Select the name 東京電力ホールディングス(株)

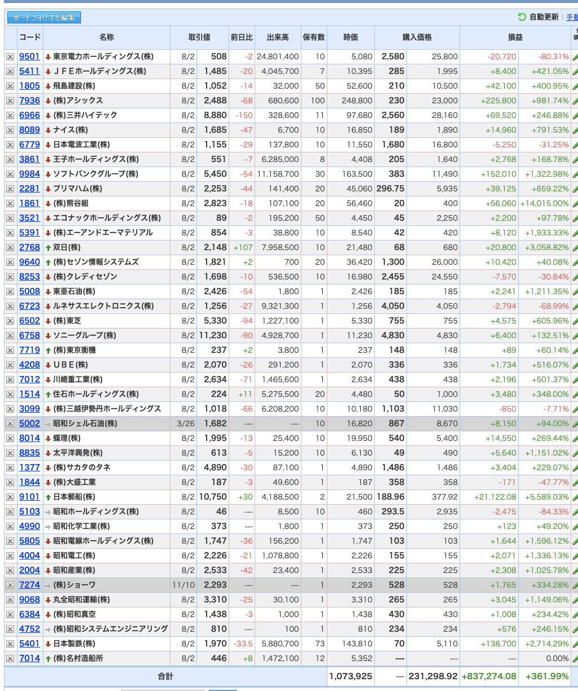[x=103, y=56]
